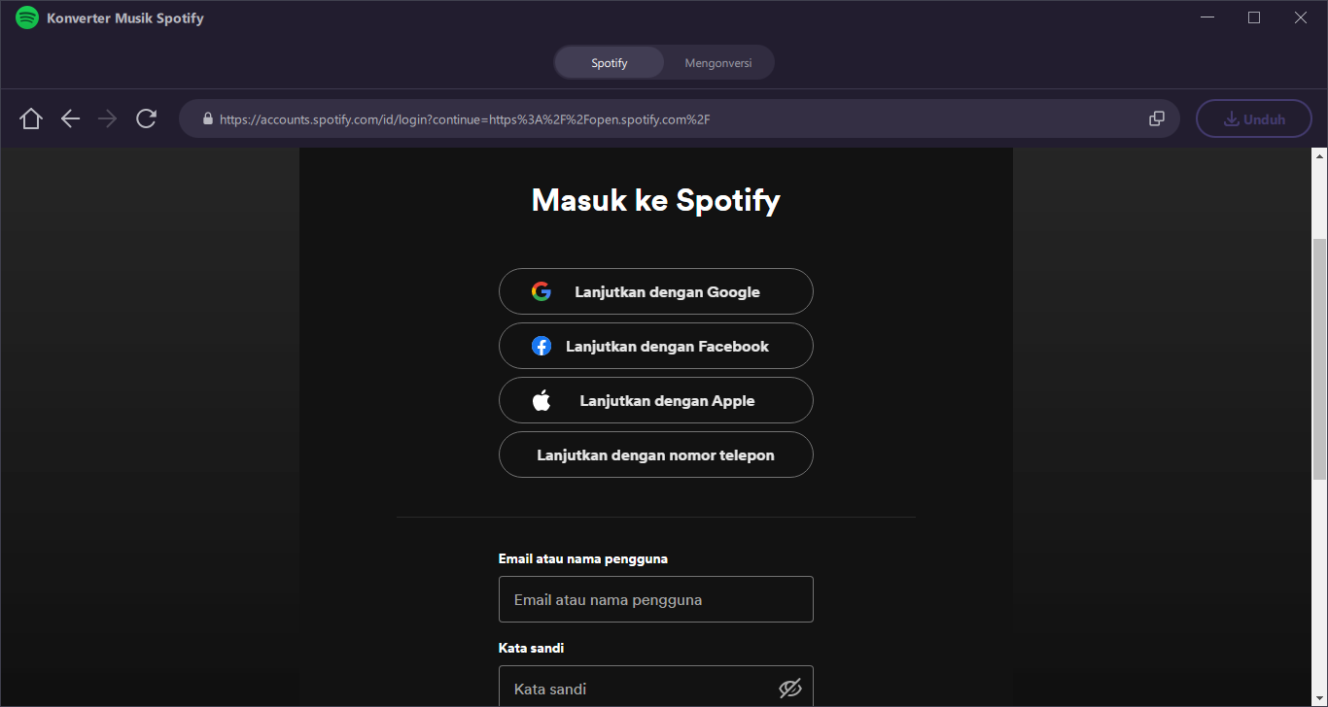
Task: Reload the page with refresh icon
Action: [x=147, y=118]
